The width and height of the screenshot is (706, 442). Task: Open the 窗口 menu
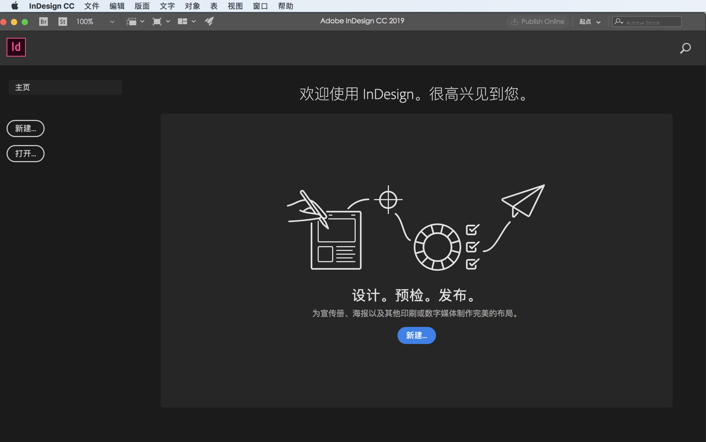point(260,6)
